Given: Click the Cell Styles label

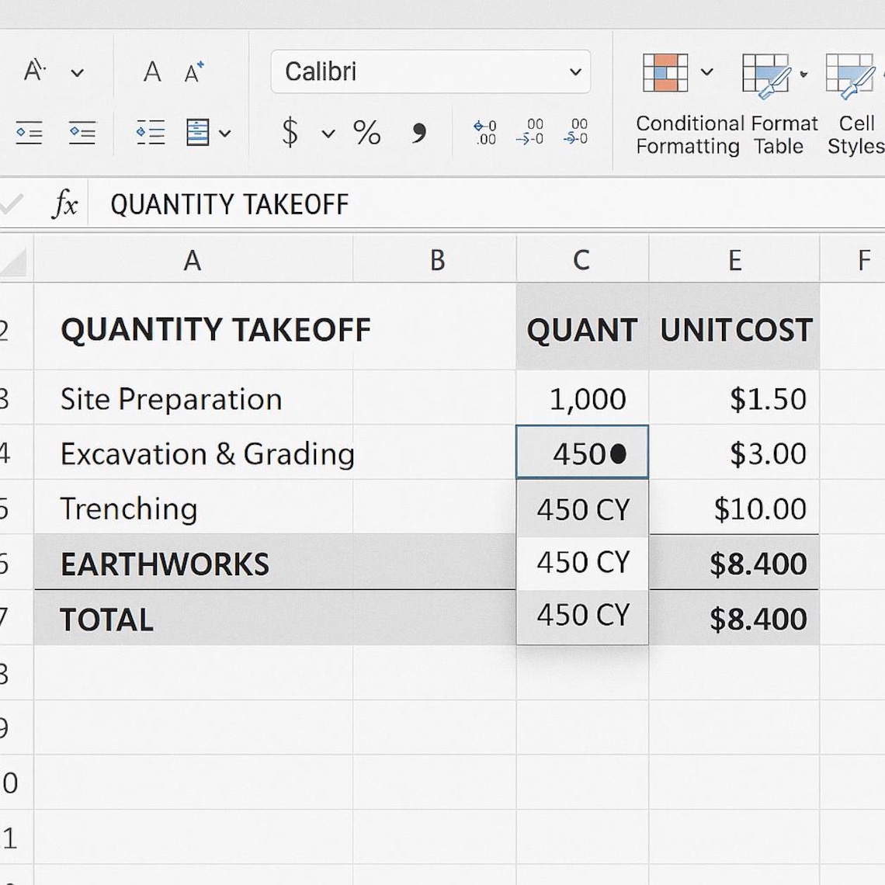Looking at the screenshot, I should point(856,135).
